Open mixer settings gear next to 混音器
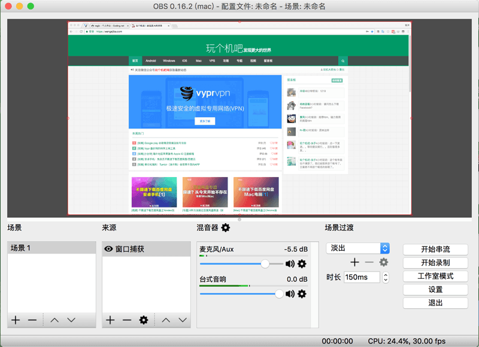 pyautogui.click(x=226, y=227)
